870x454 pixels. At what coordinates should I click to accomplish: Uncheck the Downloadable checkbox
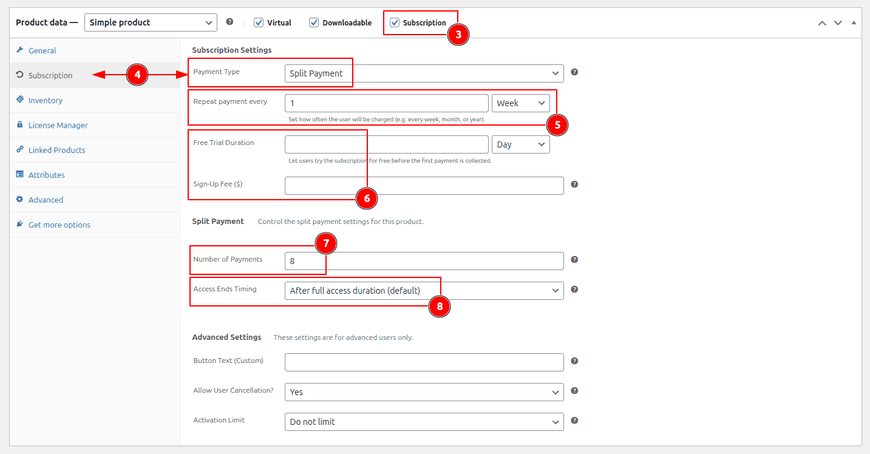[x=314, y=22]
